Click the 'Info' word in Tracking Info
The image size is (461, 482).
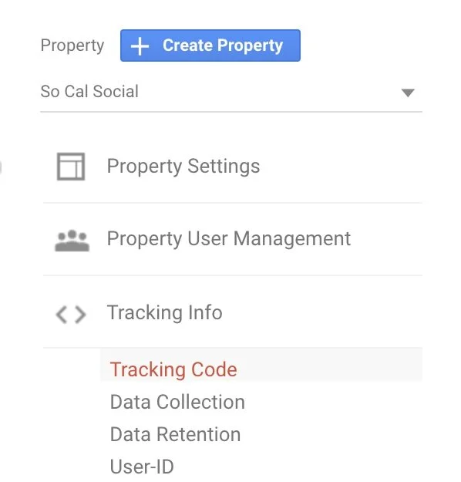(205, 312)
